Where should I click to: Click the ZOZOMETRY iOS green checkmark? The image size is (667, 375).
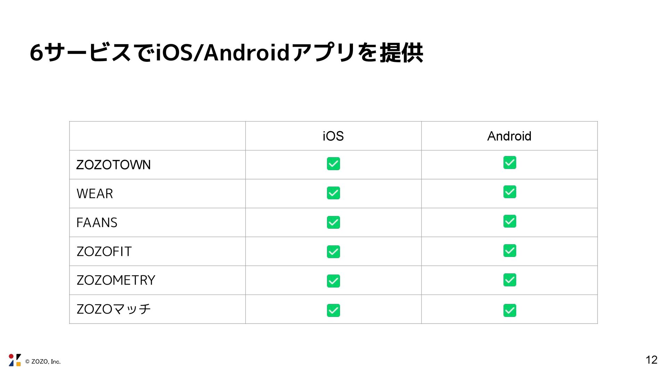[333, 281]
